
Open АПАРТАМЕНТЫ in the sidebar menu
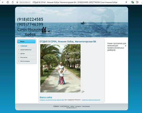pos(26,50)
